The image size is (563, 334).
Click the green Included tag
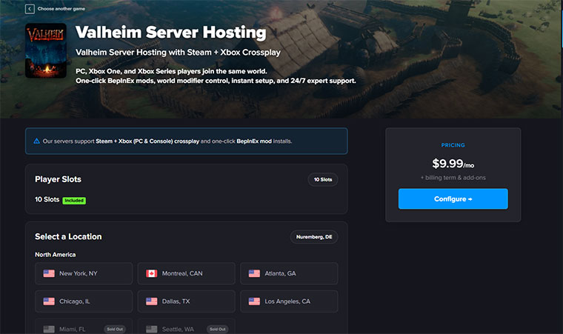point(74,201)
